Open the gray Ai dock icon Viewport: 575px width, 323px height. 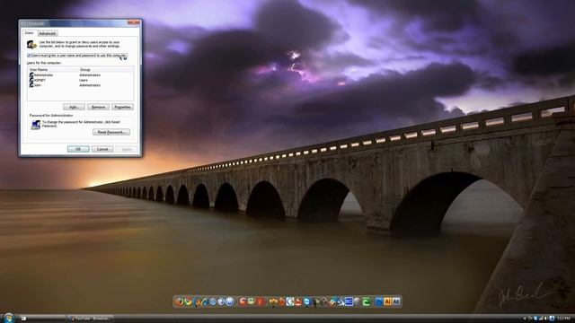pyautogui.click(x=396, y=301)
